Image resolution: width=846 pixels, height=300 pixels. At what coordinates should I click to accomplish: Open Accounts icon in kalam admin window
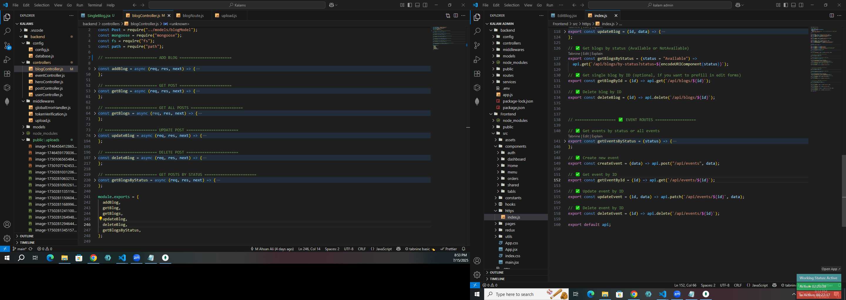coord(477,261)
